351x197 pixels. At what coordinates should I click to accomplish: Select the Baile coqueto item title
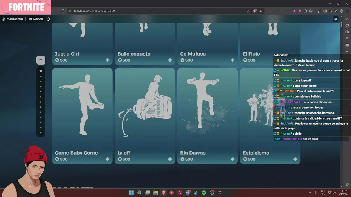click(134, 54)
